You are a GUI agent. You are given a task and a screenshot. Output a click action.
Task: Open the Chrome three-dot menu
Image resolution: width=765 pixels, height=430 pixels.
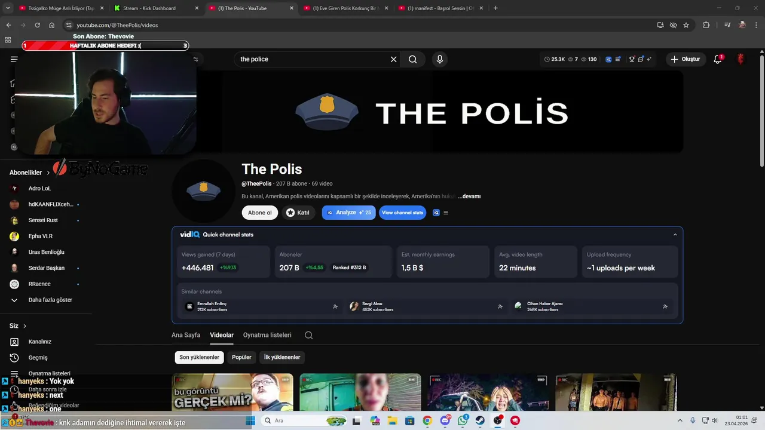(756, 25)
